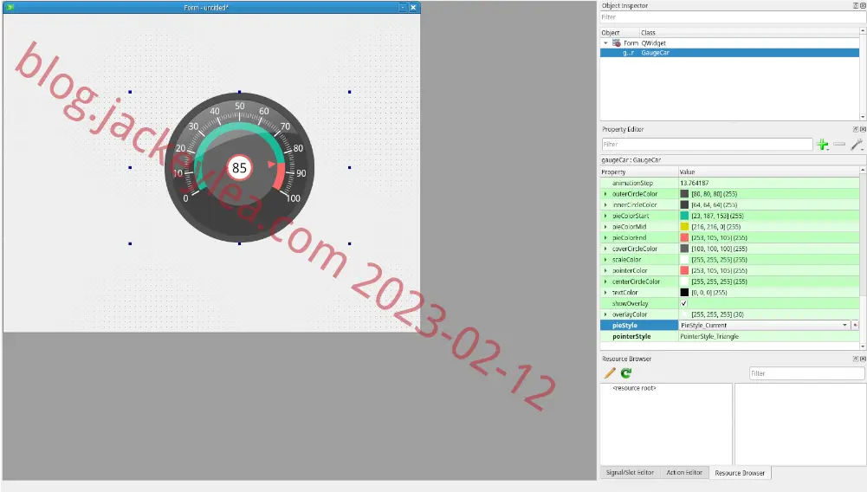
Task: Select the pointerStyle property row
Action: 730,336
